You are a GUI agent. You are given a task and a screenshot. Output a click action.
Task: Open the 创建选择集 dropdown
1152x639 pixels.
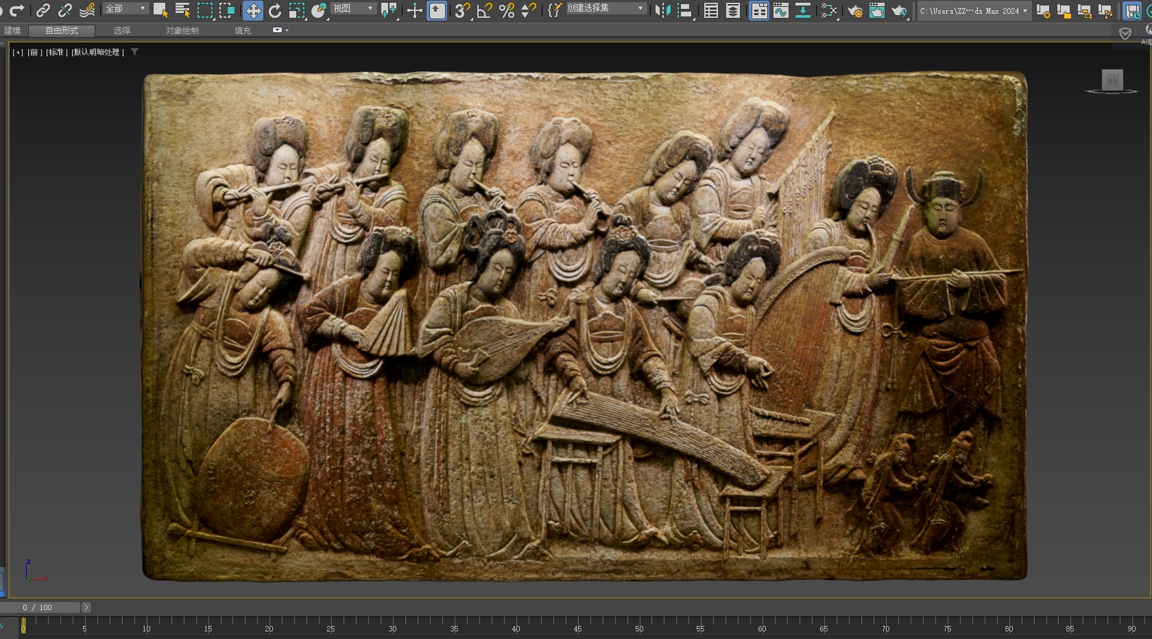(605, 9)
